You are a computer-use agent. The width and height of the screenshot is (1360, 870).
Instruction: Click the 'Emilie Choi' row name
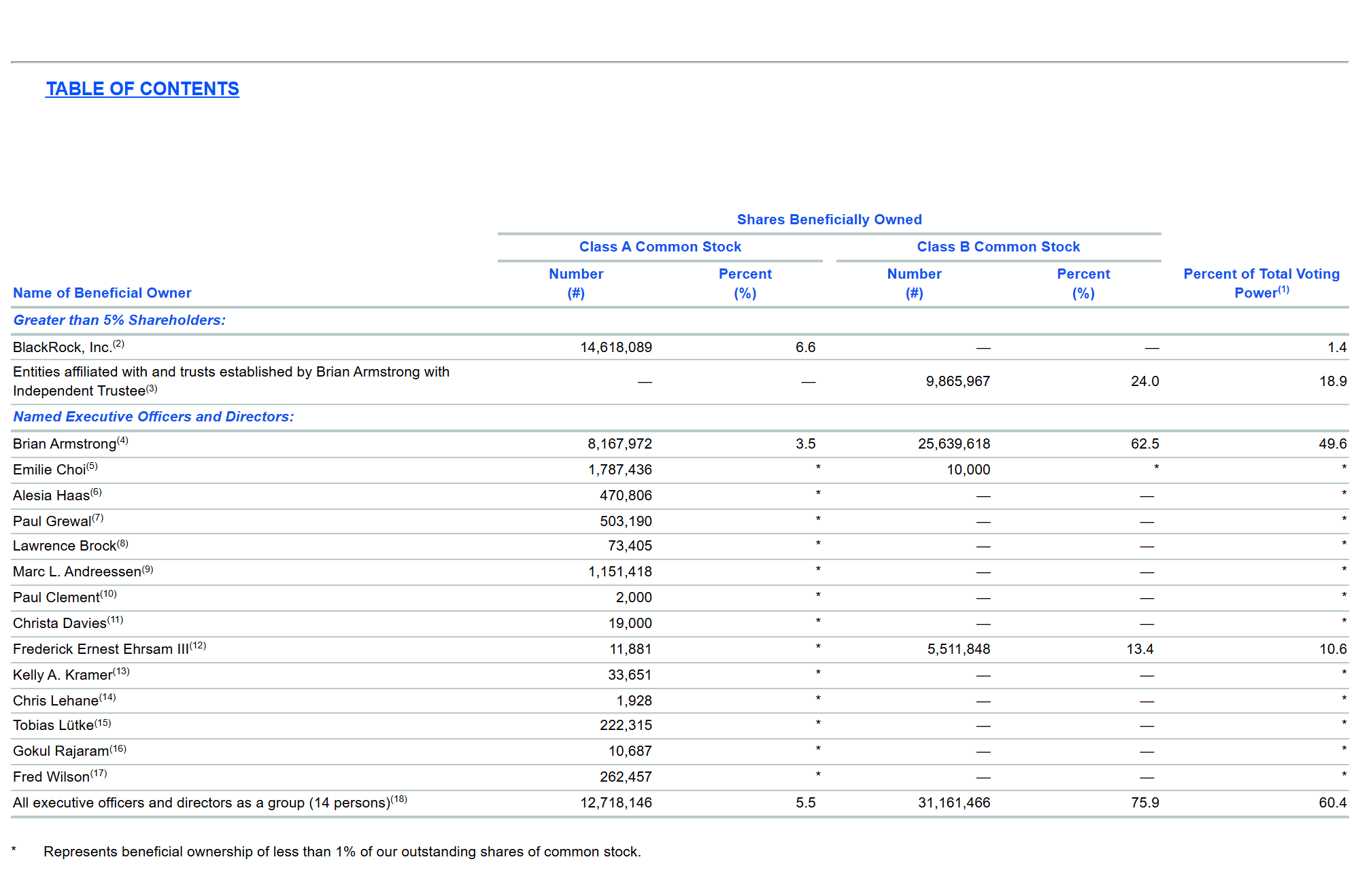(49, 470)
